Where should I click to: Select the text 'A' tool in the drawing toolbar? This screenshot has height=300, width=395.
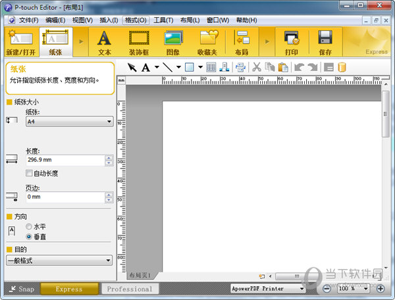pyautogui.click(x=145, y=68)
